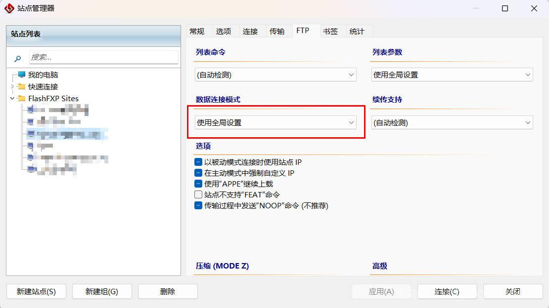Image resolution: width=549 pixels, height=308 pixels.
Task: Open the 列表参数 dropdown
Action: pyautogui.click(x=452, y=75)
